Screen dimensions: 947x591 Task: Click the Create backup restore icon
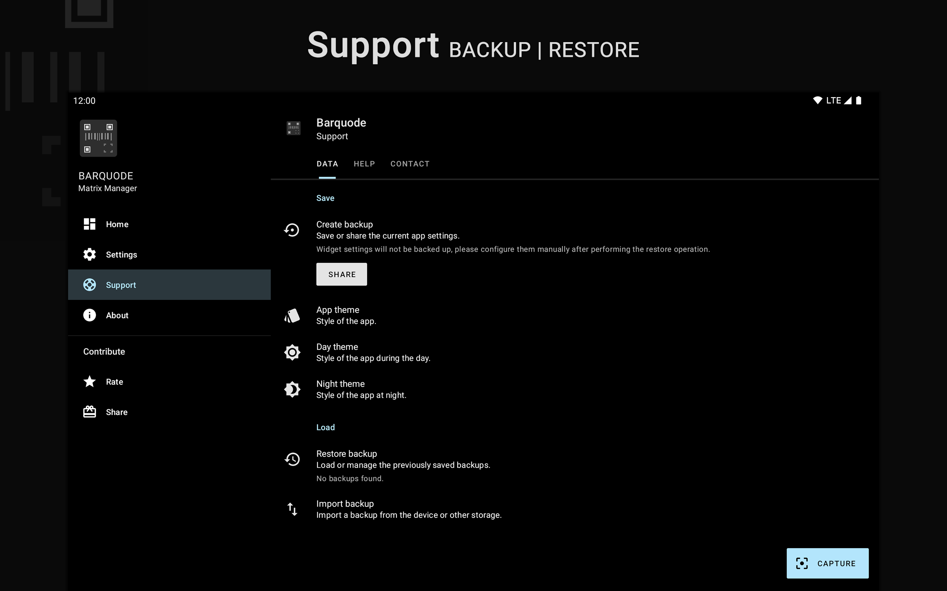292,230
